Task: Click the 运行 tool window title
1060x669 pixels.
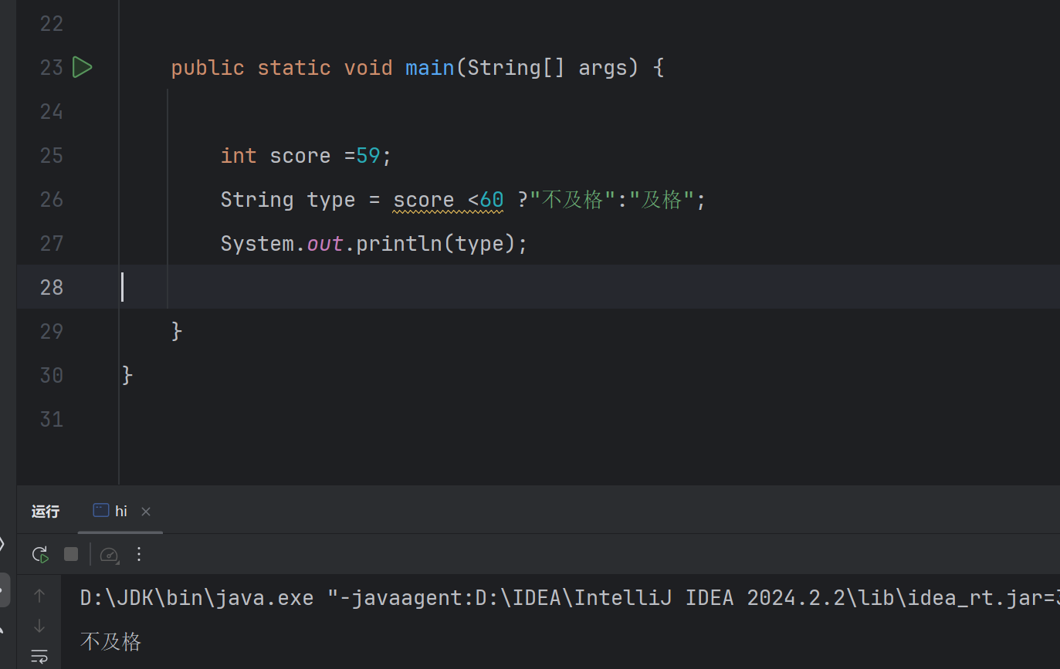Action: [46, 511]
